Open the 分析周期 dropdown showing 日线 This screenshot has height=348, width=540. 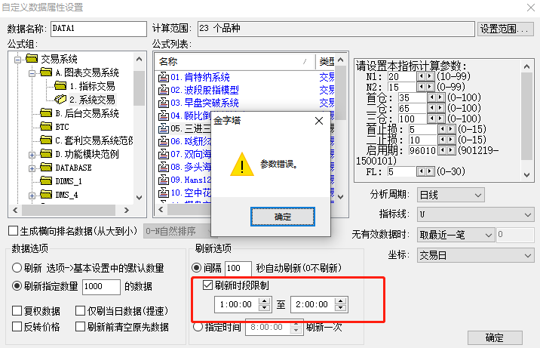coord(450,195)
